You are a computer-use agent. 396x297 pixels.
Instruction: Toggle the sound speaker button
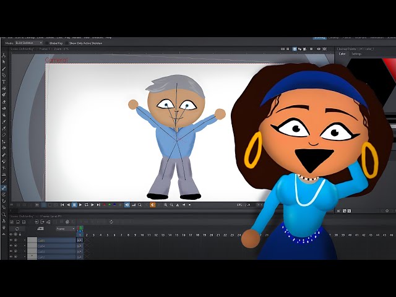point(127,205)
